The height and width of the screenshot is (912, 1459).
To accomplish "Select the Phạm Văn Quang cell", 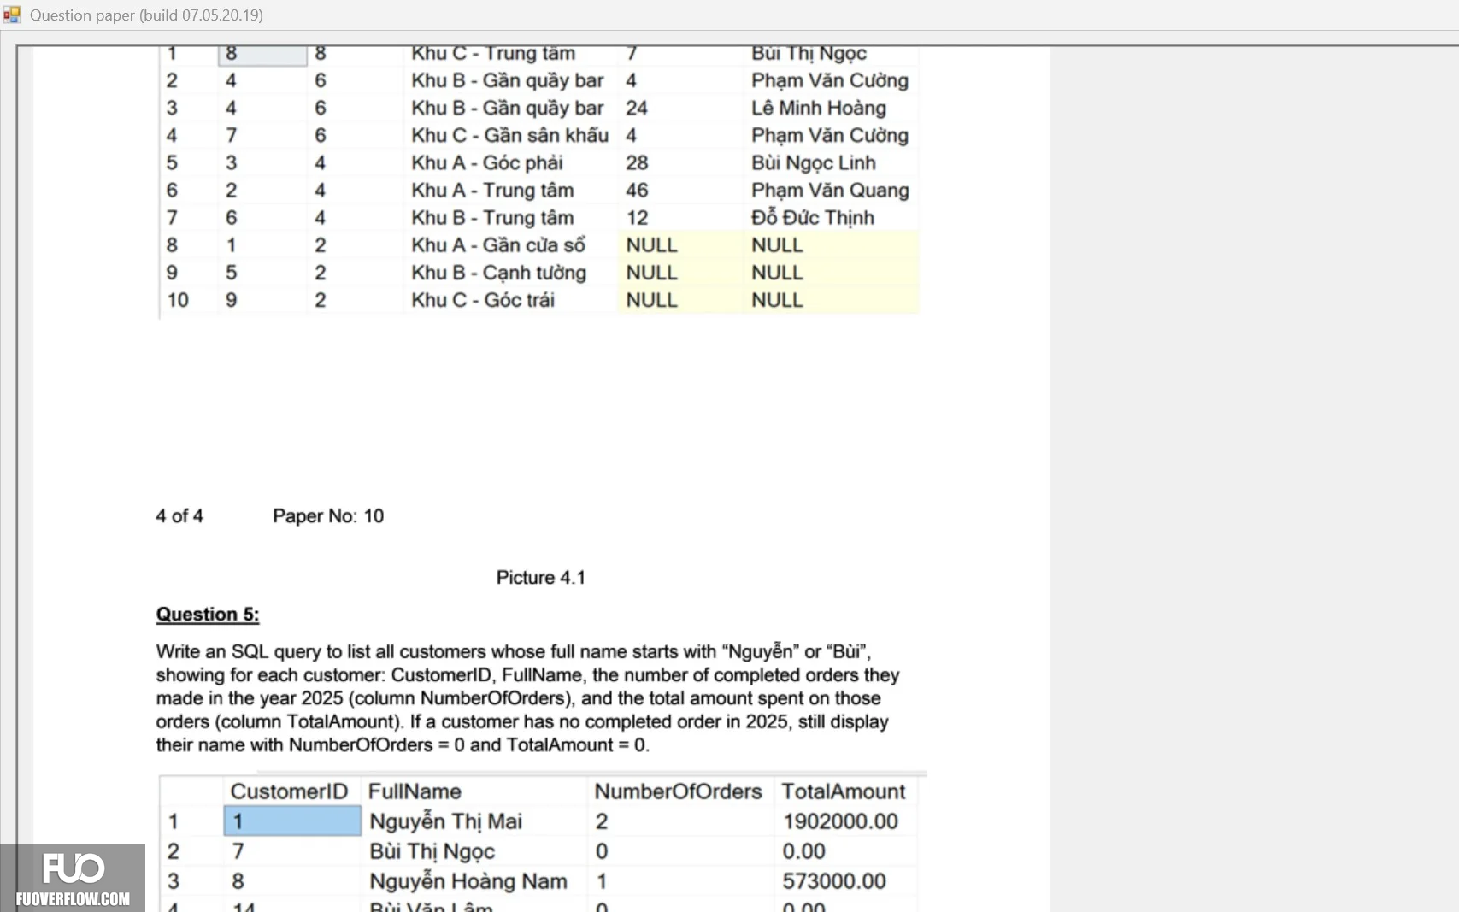I will (x=830, y=191).
